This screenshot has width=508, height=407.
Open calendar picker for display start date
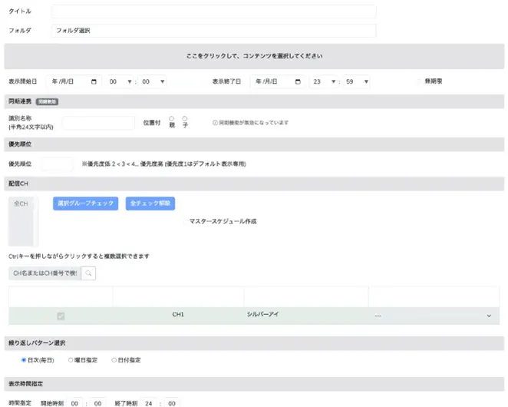tap(94, 81)
